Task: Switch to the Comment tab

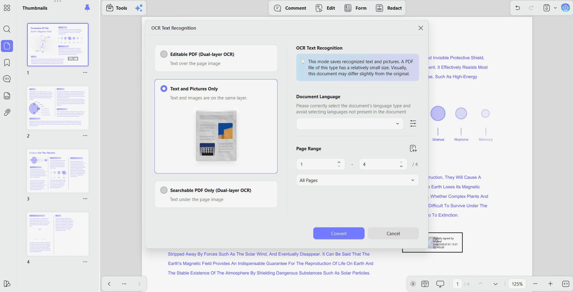Action: 290,8
